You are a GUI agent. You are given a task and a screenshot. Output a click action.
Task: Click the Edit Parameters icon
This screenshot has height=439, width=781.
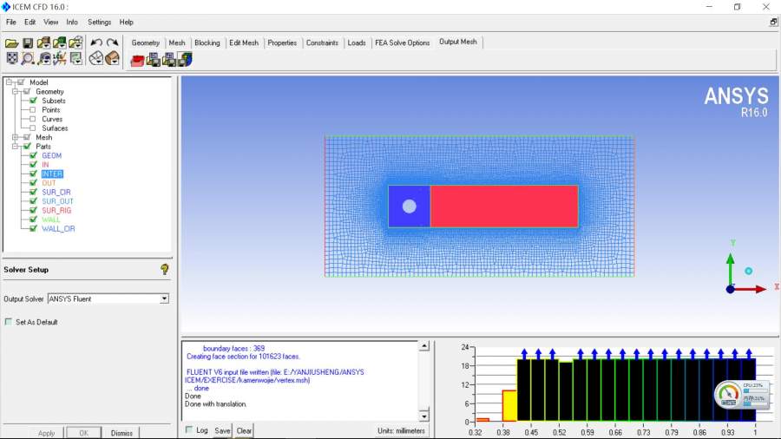[x=169, y=60]
